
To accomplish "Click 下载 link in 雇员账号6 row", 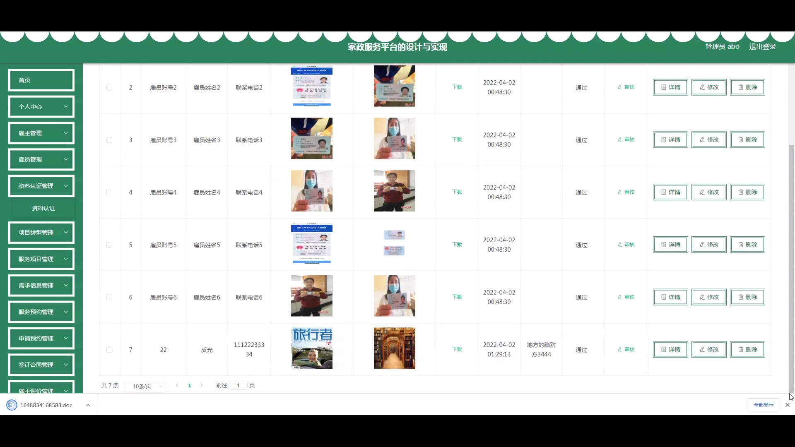I will point(457,297).
